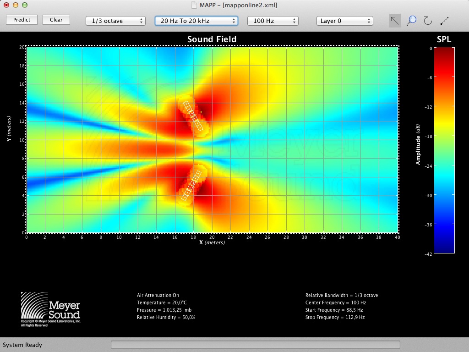Click 'Temperature = 20,0°C' text

coord(162,302)
